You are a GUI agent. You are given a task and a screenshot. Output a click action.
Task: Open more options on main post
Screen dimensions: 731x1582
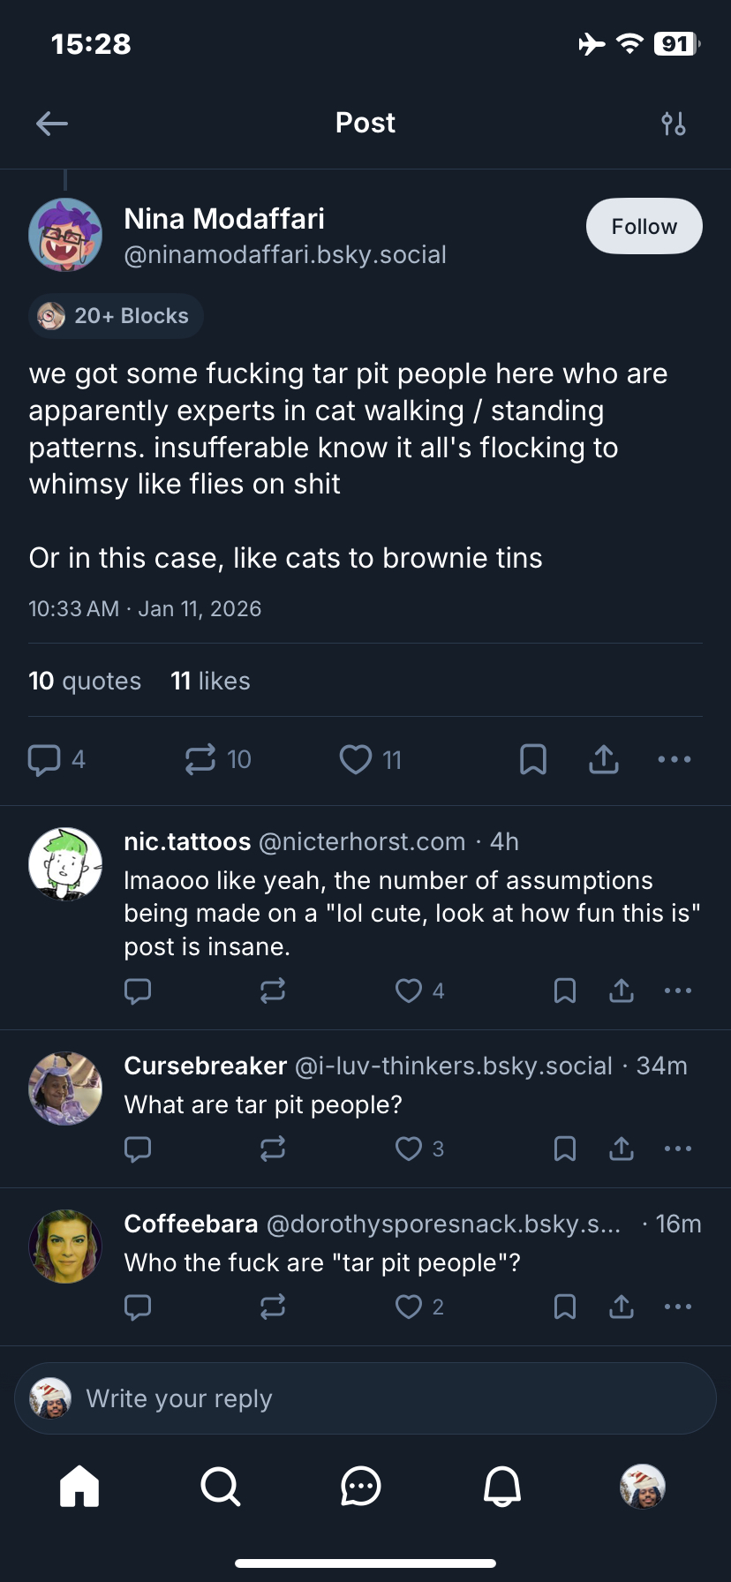(x=674, y=759)
